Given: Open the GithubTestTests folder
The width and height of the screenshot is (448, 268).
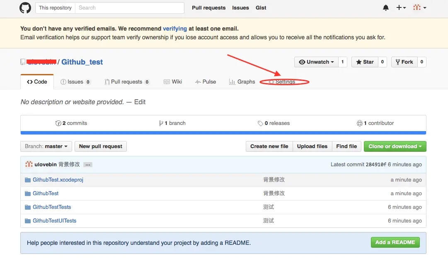Looking at the screenshot, I should [52, 207].
